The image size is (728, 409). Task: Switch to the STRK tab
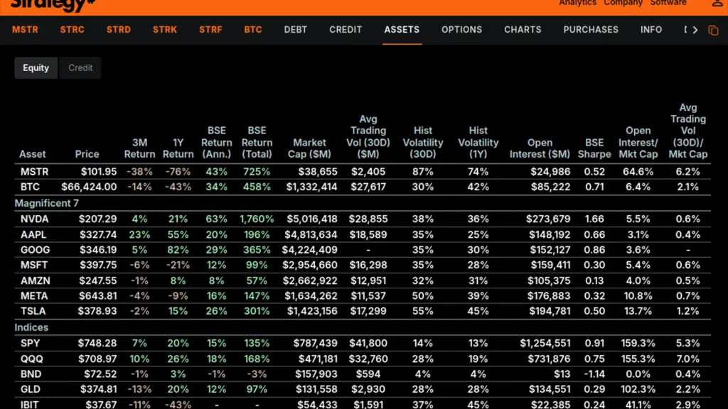[x=165, y=30]
